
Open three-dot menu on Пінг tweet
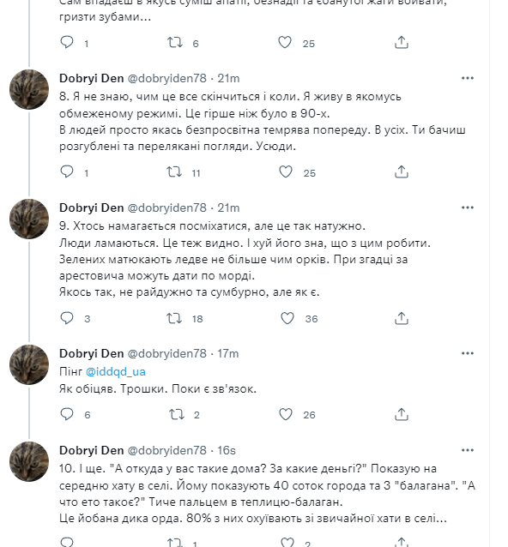(467, 353)
